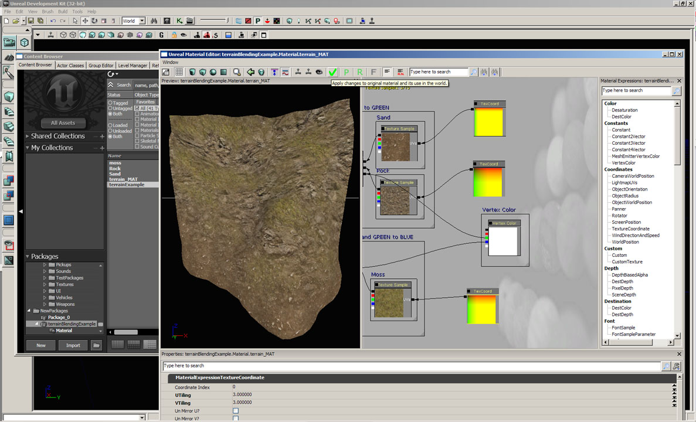Click the Sand TexCoord yellow color preview
696x422 pixels.
(x=489, y=122)
